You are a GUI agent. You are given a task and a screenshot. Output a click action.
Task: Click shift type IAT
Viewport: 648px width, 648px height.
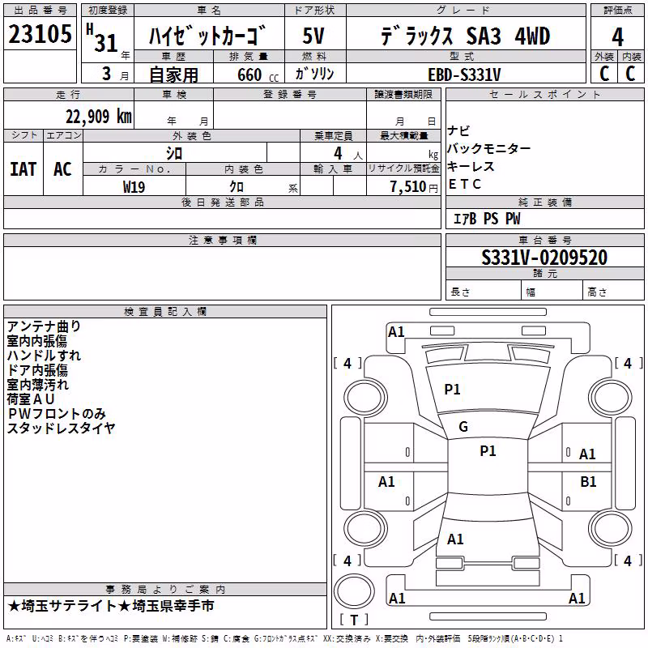point(23,169)
